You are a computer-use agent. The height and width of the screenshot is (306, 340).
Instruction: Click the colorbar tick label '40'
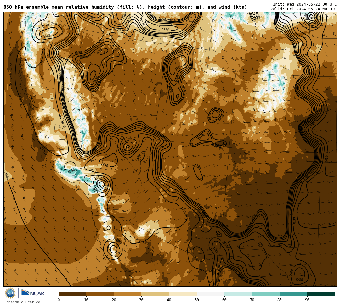[x=169, y=300]
